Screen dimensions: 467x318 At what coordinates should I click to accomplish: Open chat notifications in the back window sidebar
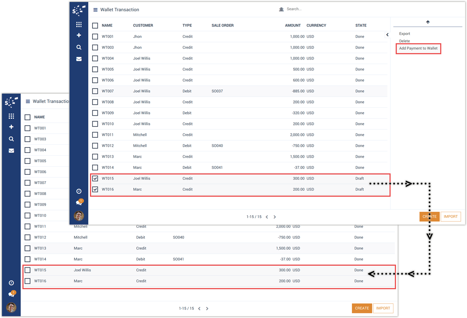(11, 294)
